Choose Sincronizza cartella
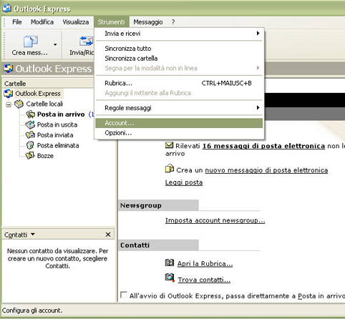This screenshot has height=319, width=345. click(179, 59)
